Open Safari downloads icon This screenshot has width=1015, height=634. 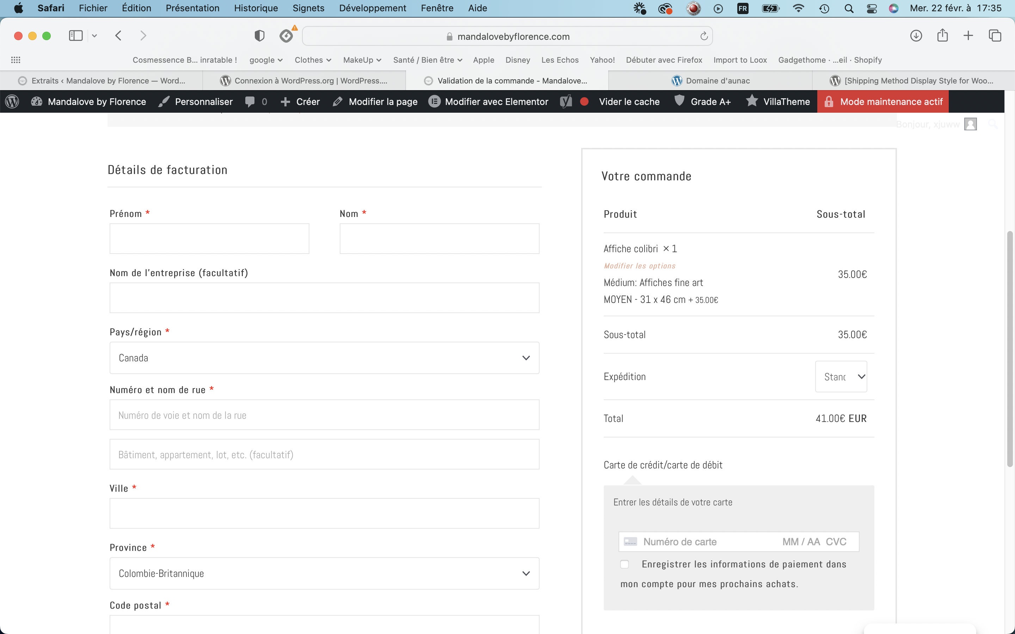[916, 36]
